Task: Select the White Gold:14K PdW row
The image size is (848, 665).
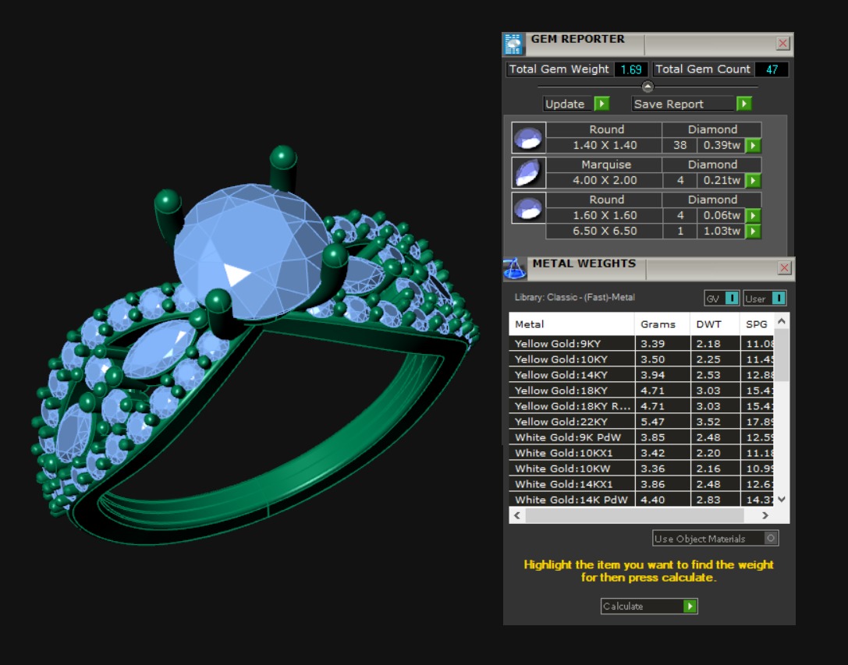Action: (x=641, y=500)
